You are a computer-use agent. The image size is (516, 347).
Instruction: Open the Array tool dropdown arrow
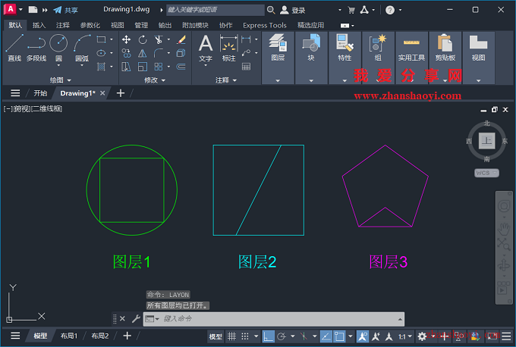(x=168, y=67)
